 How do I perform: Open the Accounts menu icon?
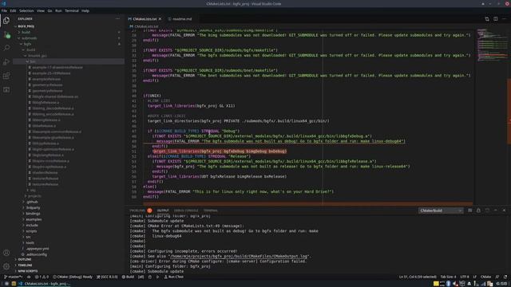point(6,253)
